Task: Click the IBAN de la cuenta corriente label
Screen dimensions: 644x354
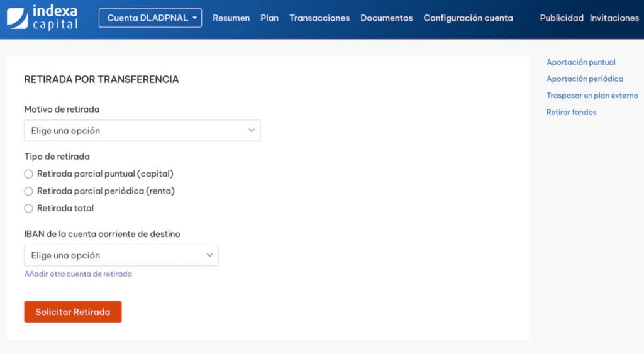Action: pyautogui.click(x=102, y=234)
